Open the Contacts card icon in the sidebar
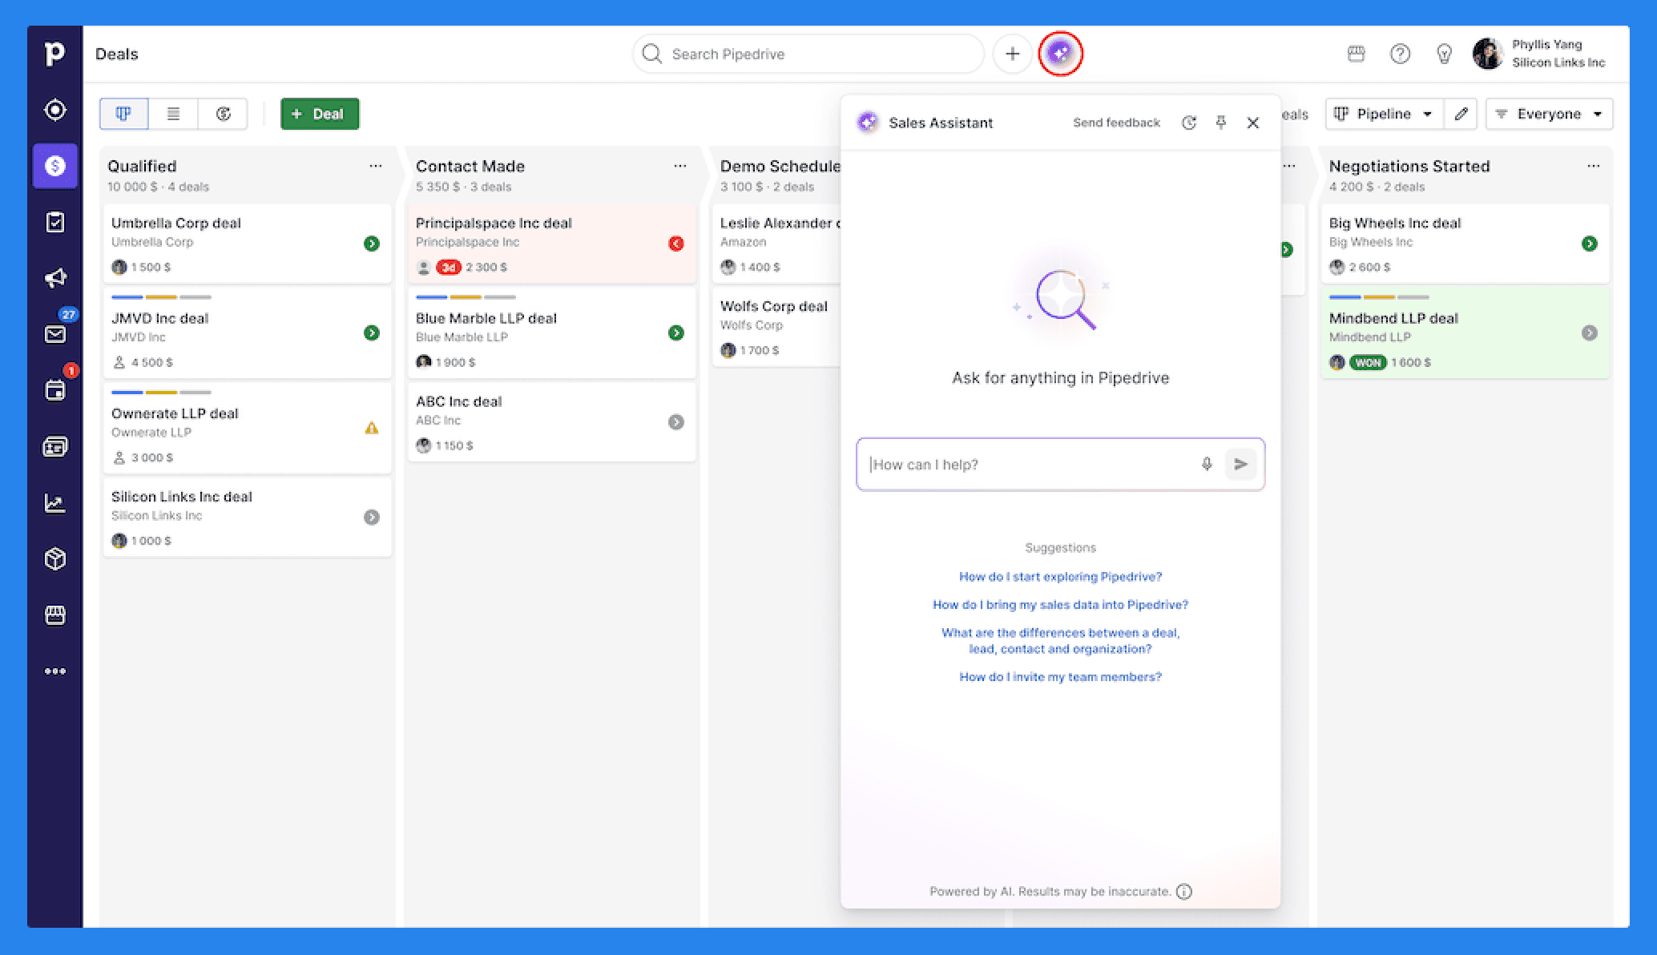The image size is (1657, 955). pos(54,446)
